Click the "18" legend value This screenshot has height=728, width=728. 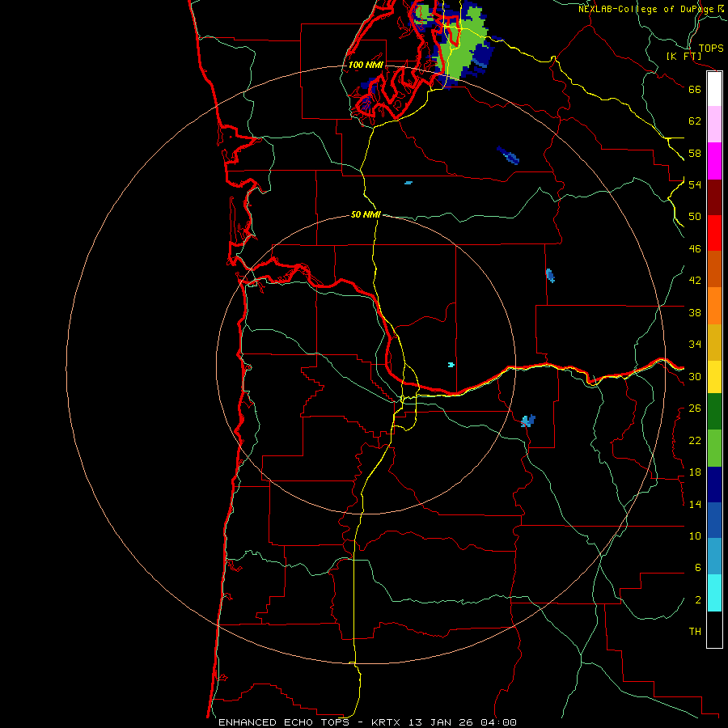click(x=695, y=472)
